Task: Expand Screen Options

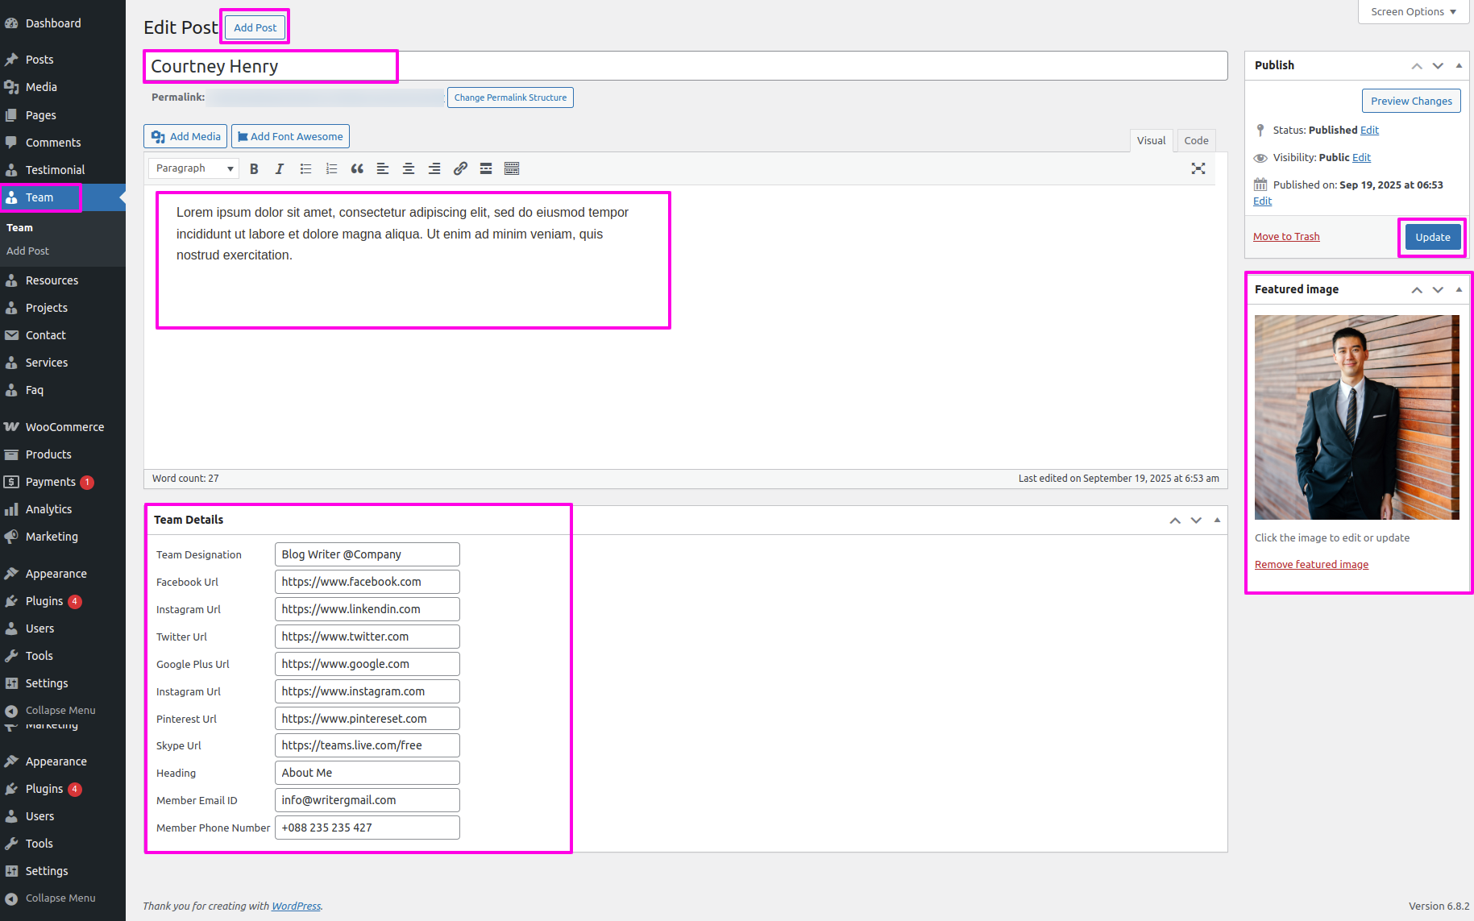Action: (1414, 12)
